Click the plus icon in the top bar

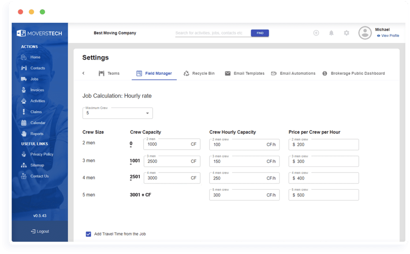[316, 33]
